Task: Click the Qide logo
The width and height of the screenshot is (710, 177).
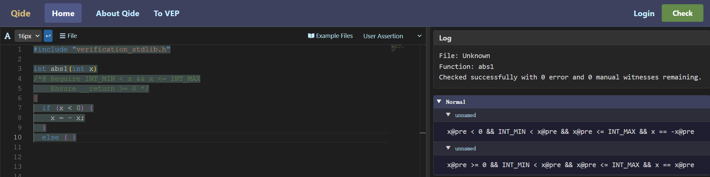Action: [20, 14]
